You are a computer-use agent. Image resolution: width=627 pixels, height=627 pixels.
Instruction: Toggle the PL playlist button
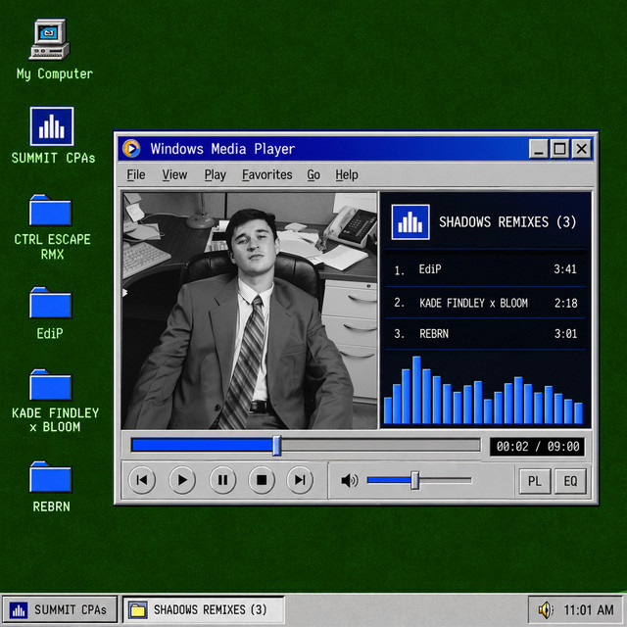click(535, 481)
